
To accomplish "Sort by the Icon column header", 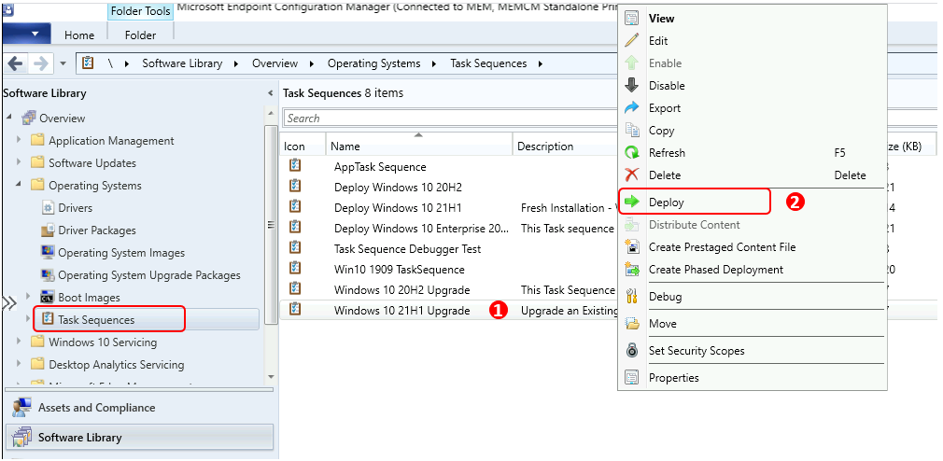I will coord(303,147).
